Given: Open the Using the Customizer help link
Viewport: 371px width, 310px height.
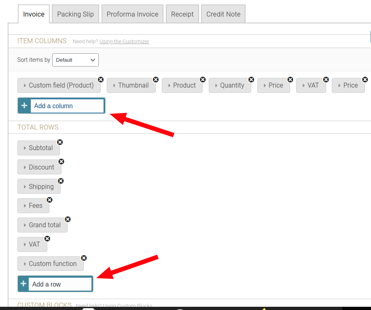Looking at the screenshot, I should [124, 41].
